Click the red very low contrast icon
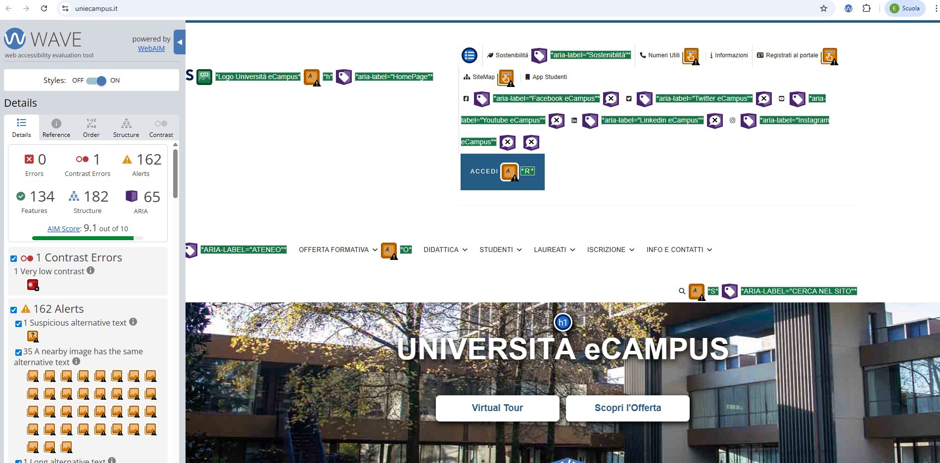940x463 pixels. [x=33, y=285]
